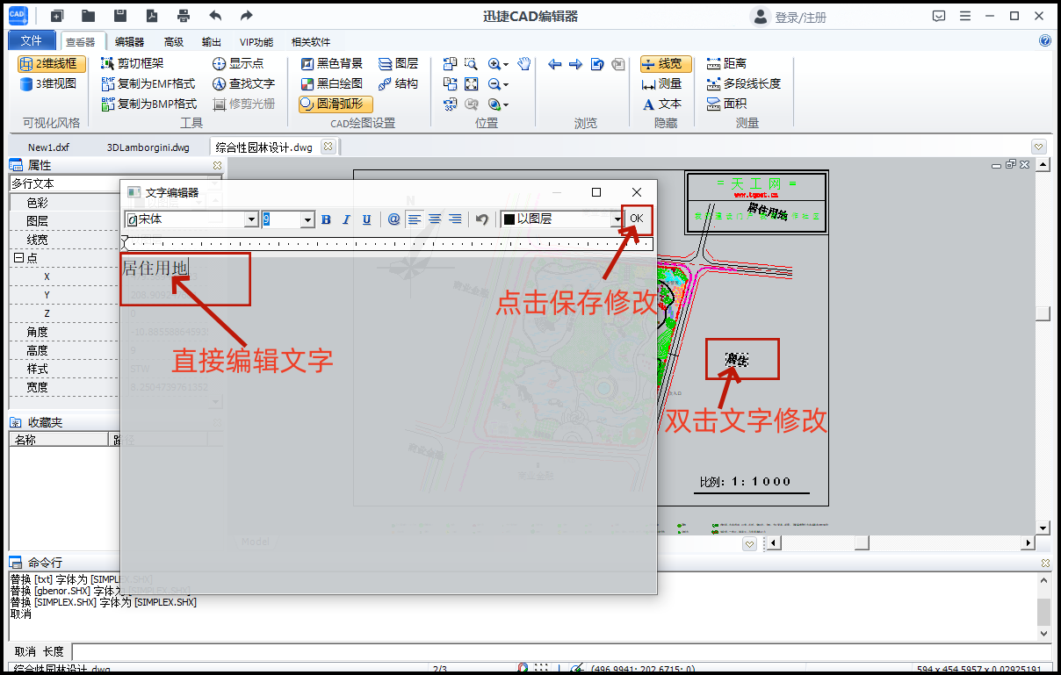Click the Underline formatting icon
The width and height of the screenshot is (1061, 675).
tap(366, 219)
